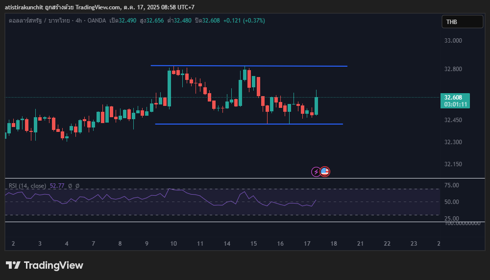This screenshot has height=280, width=490.
Task: Click the candle countdown timer 03:01:11
Action: coord(455,104)
